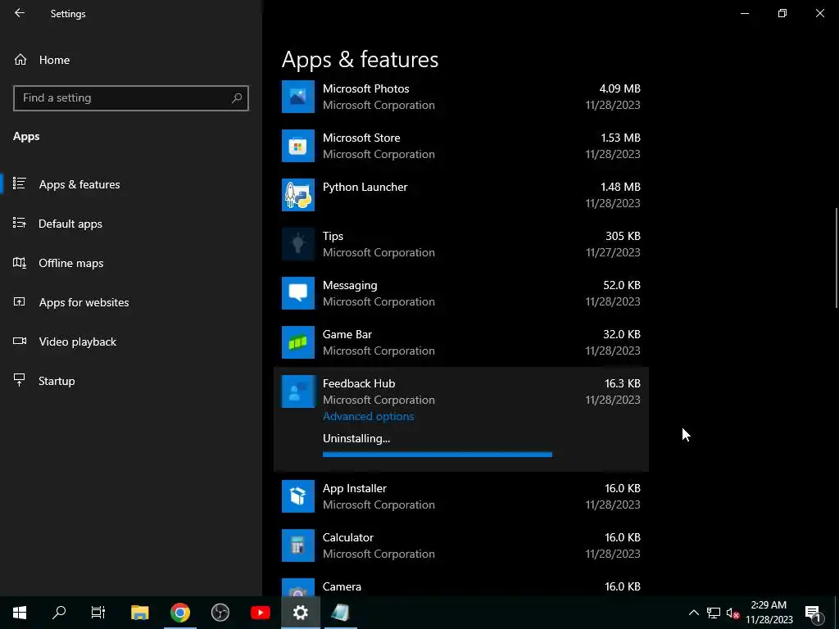Click the Python Launcher rocket icon
Viewport: 839px width, 629px height.
298,195
